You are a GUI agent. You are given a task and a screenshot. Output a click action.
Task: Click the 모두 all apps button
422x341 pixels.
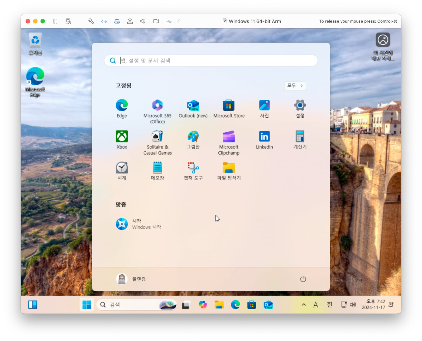295,86
